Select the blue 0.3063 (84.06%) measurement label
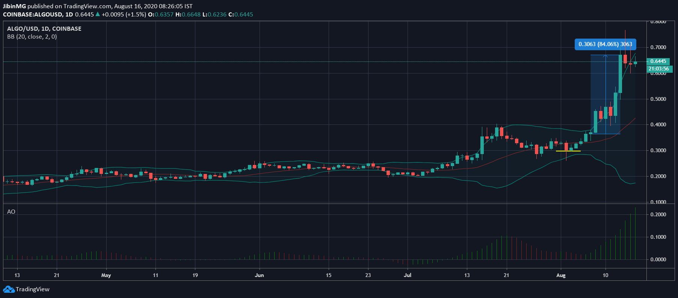The image size is (678, 298). click(x=605, y=44)
